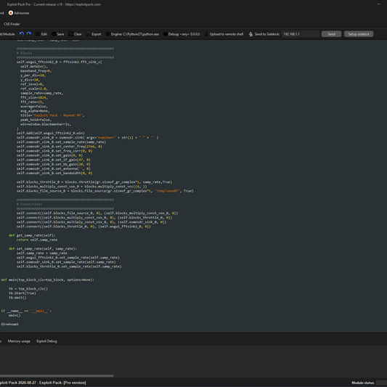This screenshot has width=387, height=387.
Task: Click the horizontal scrollbar at the bottom
Action: point(57,376)
